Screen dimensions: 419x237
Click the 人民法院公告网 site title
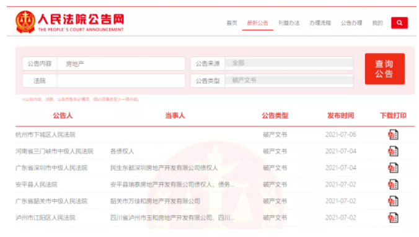81,19
